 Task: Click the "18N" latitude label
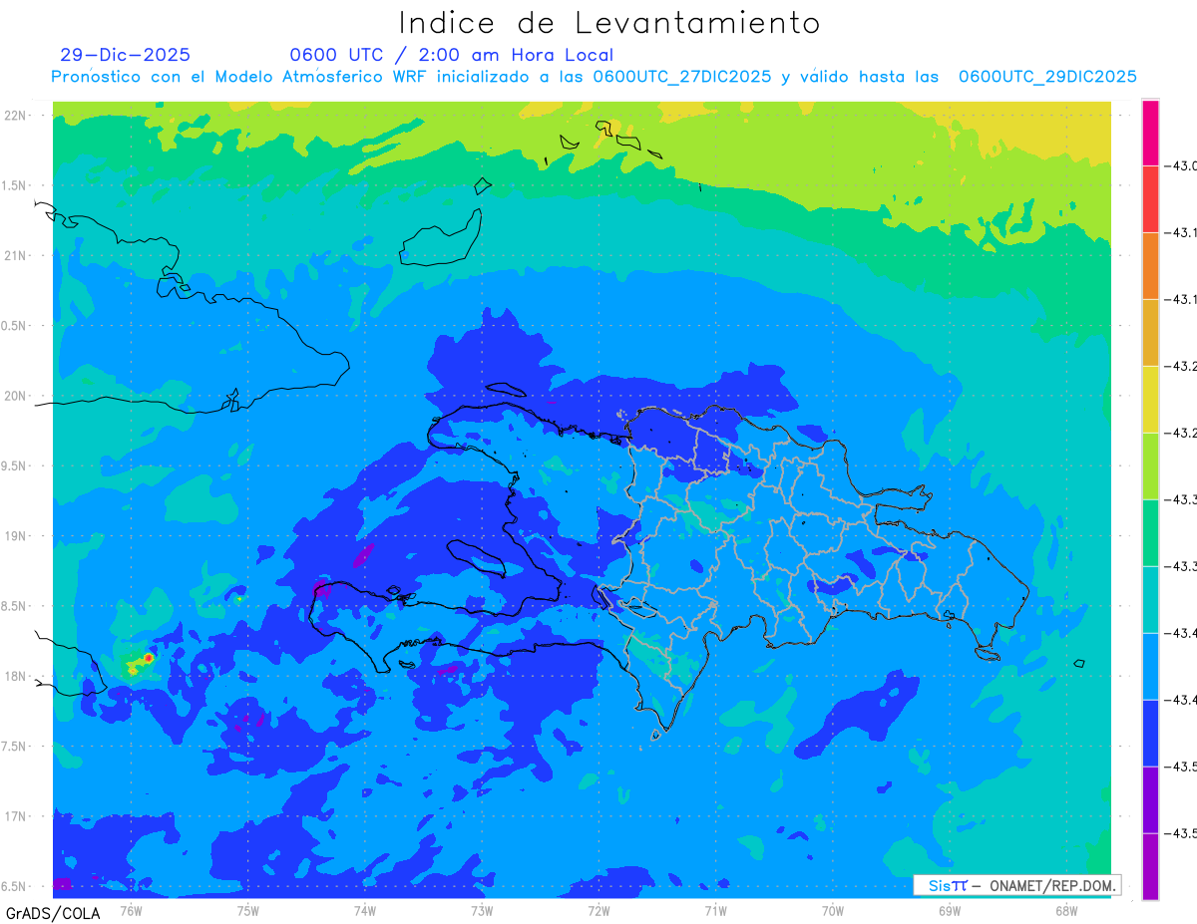(16, 676)
